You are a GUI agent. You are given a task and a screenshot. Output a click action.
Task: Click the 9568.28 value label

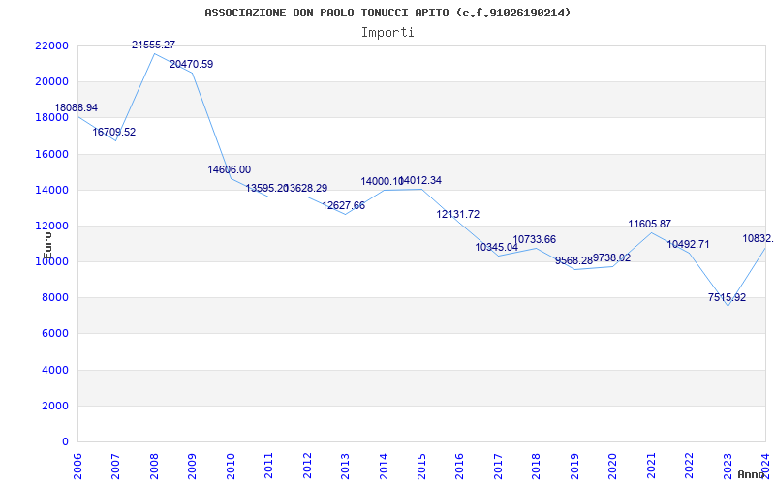[x=573, y=260]
